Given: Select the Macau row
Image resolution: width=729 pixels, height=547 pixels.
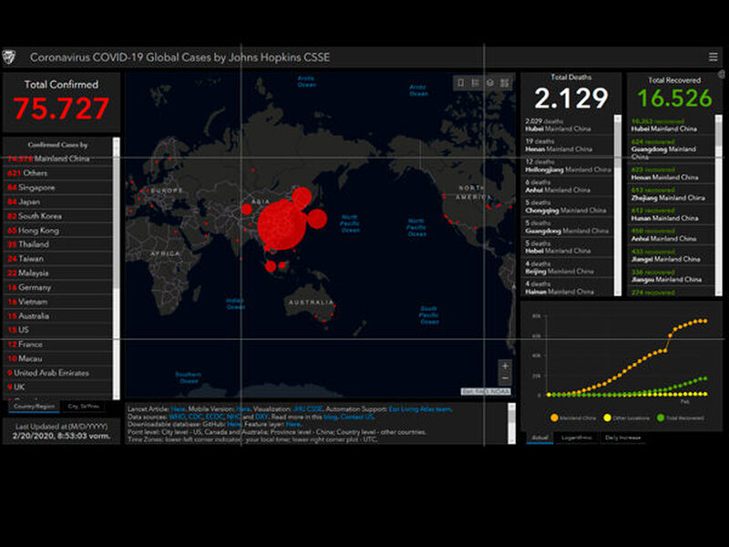Looking at the screenshot, I should (x=57, y=358).
